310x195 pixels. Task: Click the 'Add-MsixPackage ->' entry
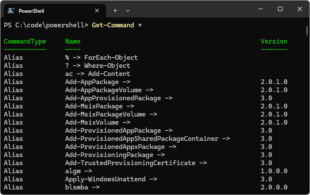[x=100, y=106]
